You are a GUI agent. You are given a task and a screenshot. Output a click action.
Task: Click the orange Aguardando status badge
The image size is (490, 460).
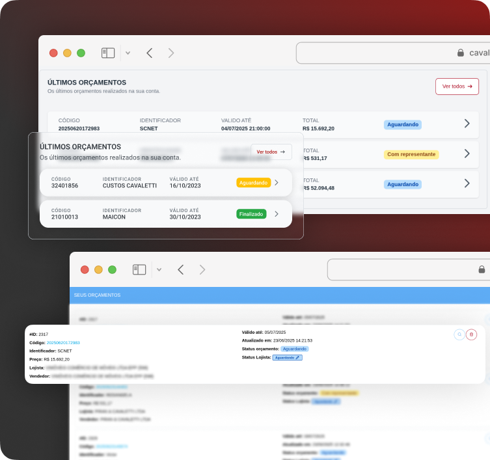coord(253,183)
